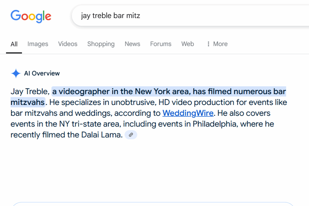The image size is (309, 206).
Task: Focus the search box with the query
Action: click(x=181, y=16)
